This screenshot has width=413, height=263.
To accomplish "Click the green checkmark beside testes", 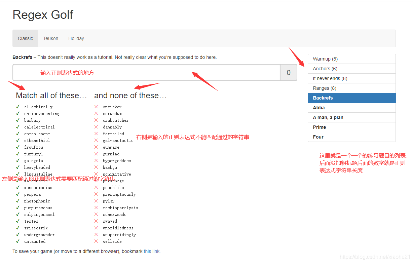I will [x=17, y=221].
